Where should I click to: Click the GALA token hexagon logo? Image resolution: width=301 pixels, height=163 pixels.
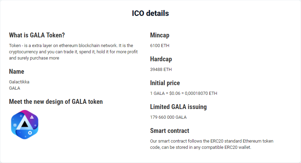point(24,125)
